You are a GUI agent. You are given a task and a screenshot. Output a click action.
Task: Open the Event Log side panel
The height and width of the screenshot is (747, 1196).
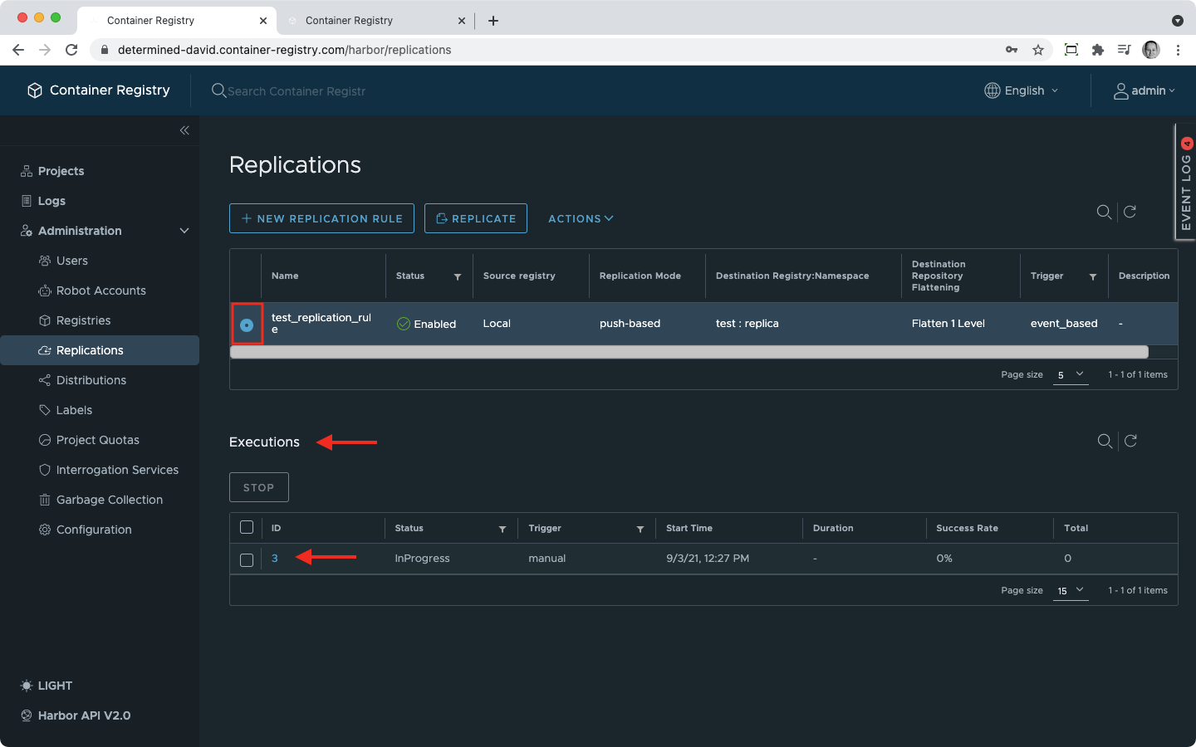tap(1185, 183)
